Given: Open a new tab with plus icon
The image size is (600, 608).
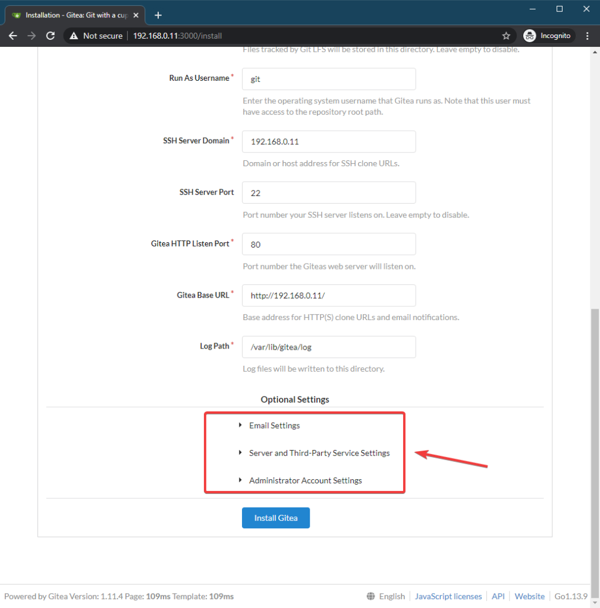Looking at the screenshot, I should pos(158,15).
